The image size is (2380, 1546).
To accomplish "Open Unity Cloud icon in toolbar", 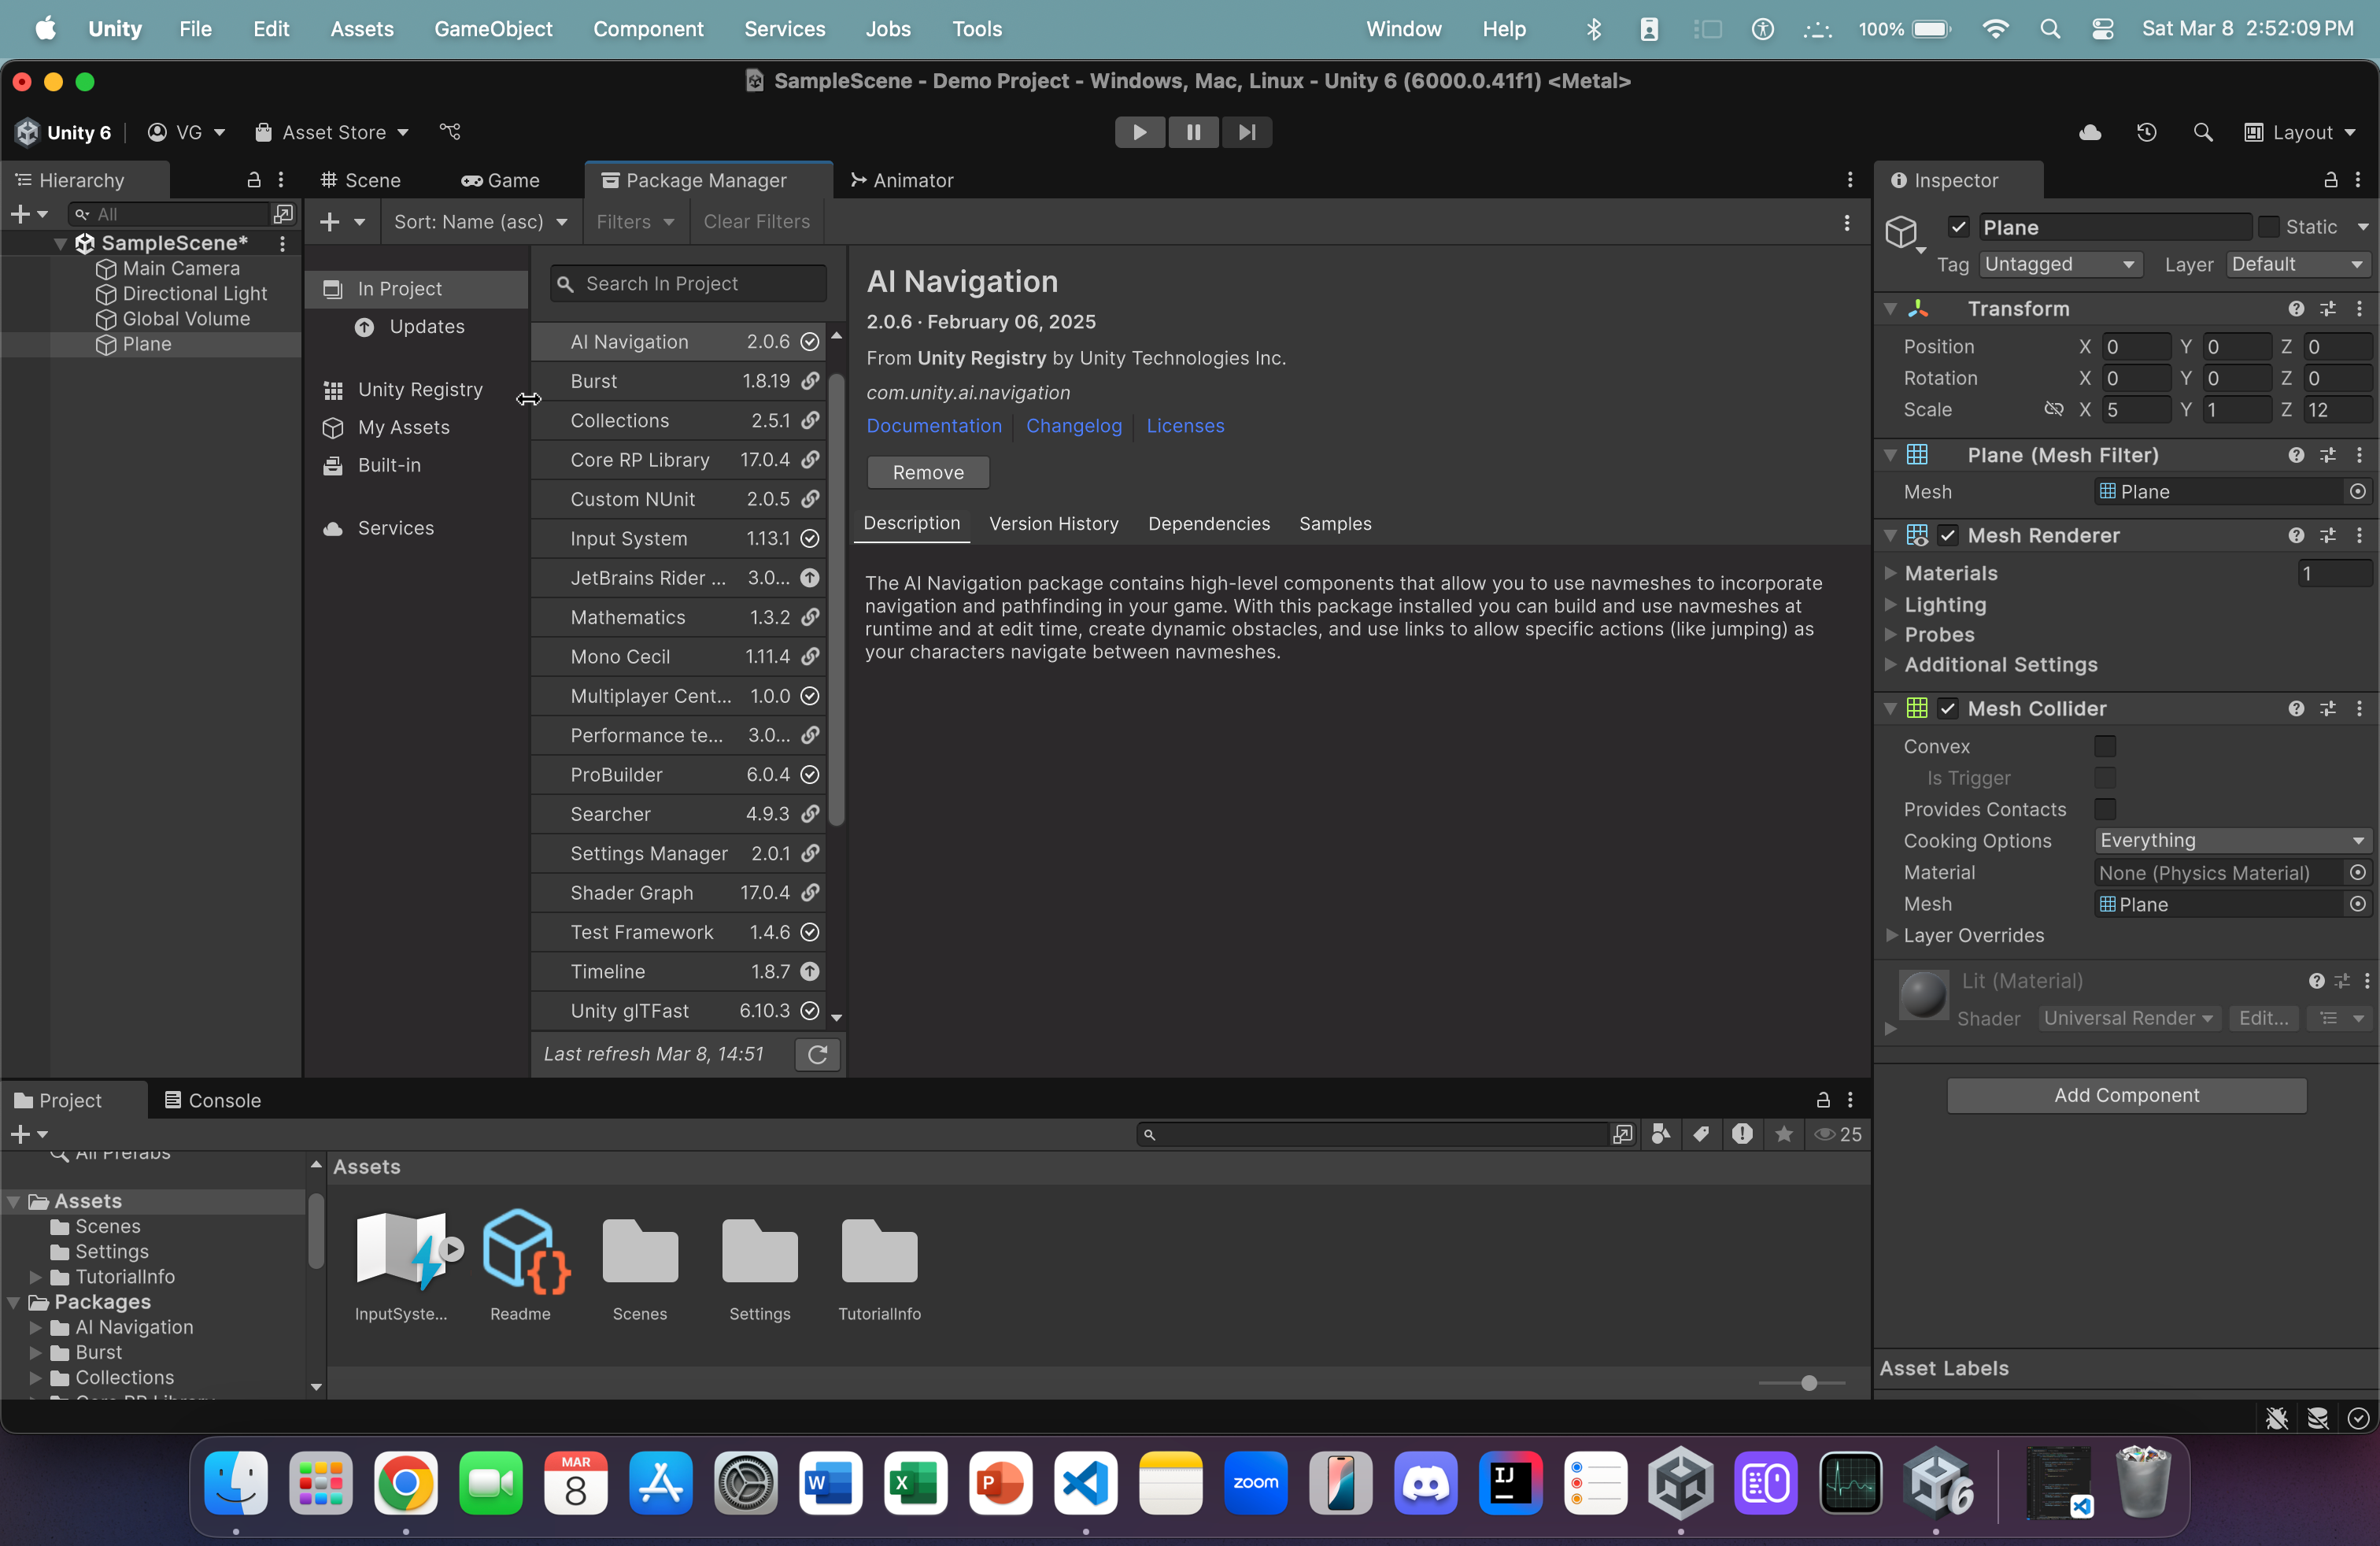I will tap(2090, 132).
